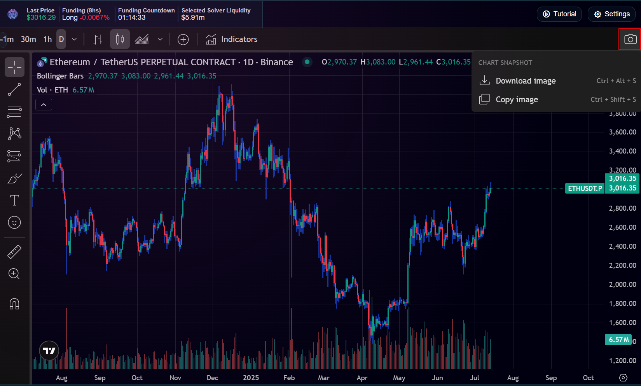
Task: Open the emoji icons tool
Action: [14, 222]
